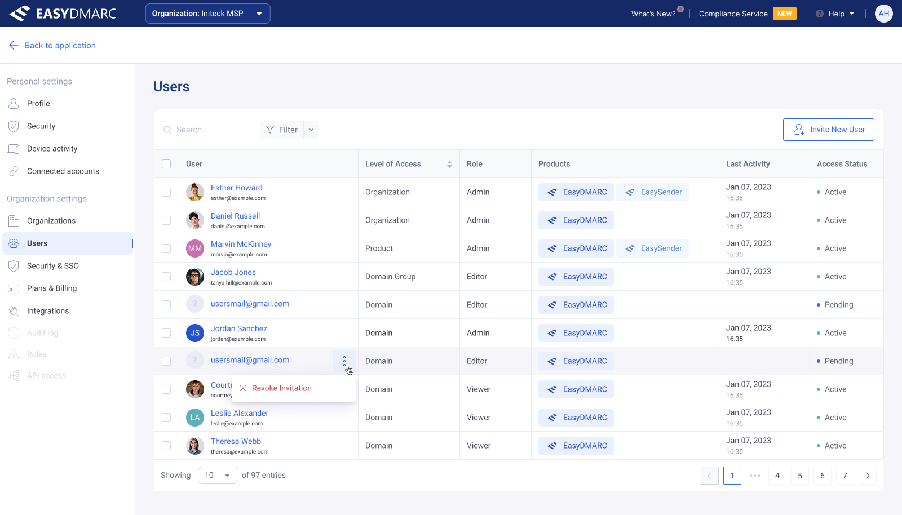The image size is (902, 515).
Task: Open Jordan Sanchez's user name link
Action: [x=239, y=328]
